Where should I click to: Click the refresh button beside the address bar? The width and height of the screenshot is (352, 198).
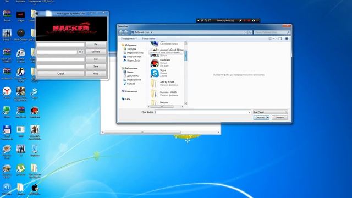250,32
